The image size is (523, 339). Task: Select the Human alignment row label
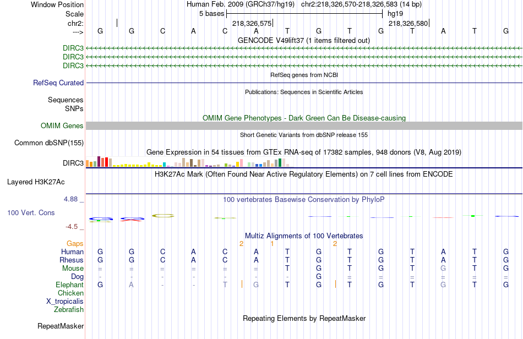click(72, 251)
